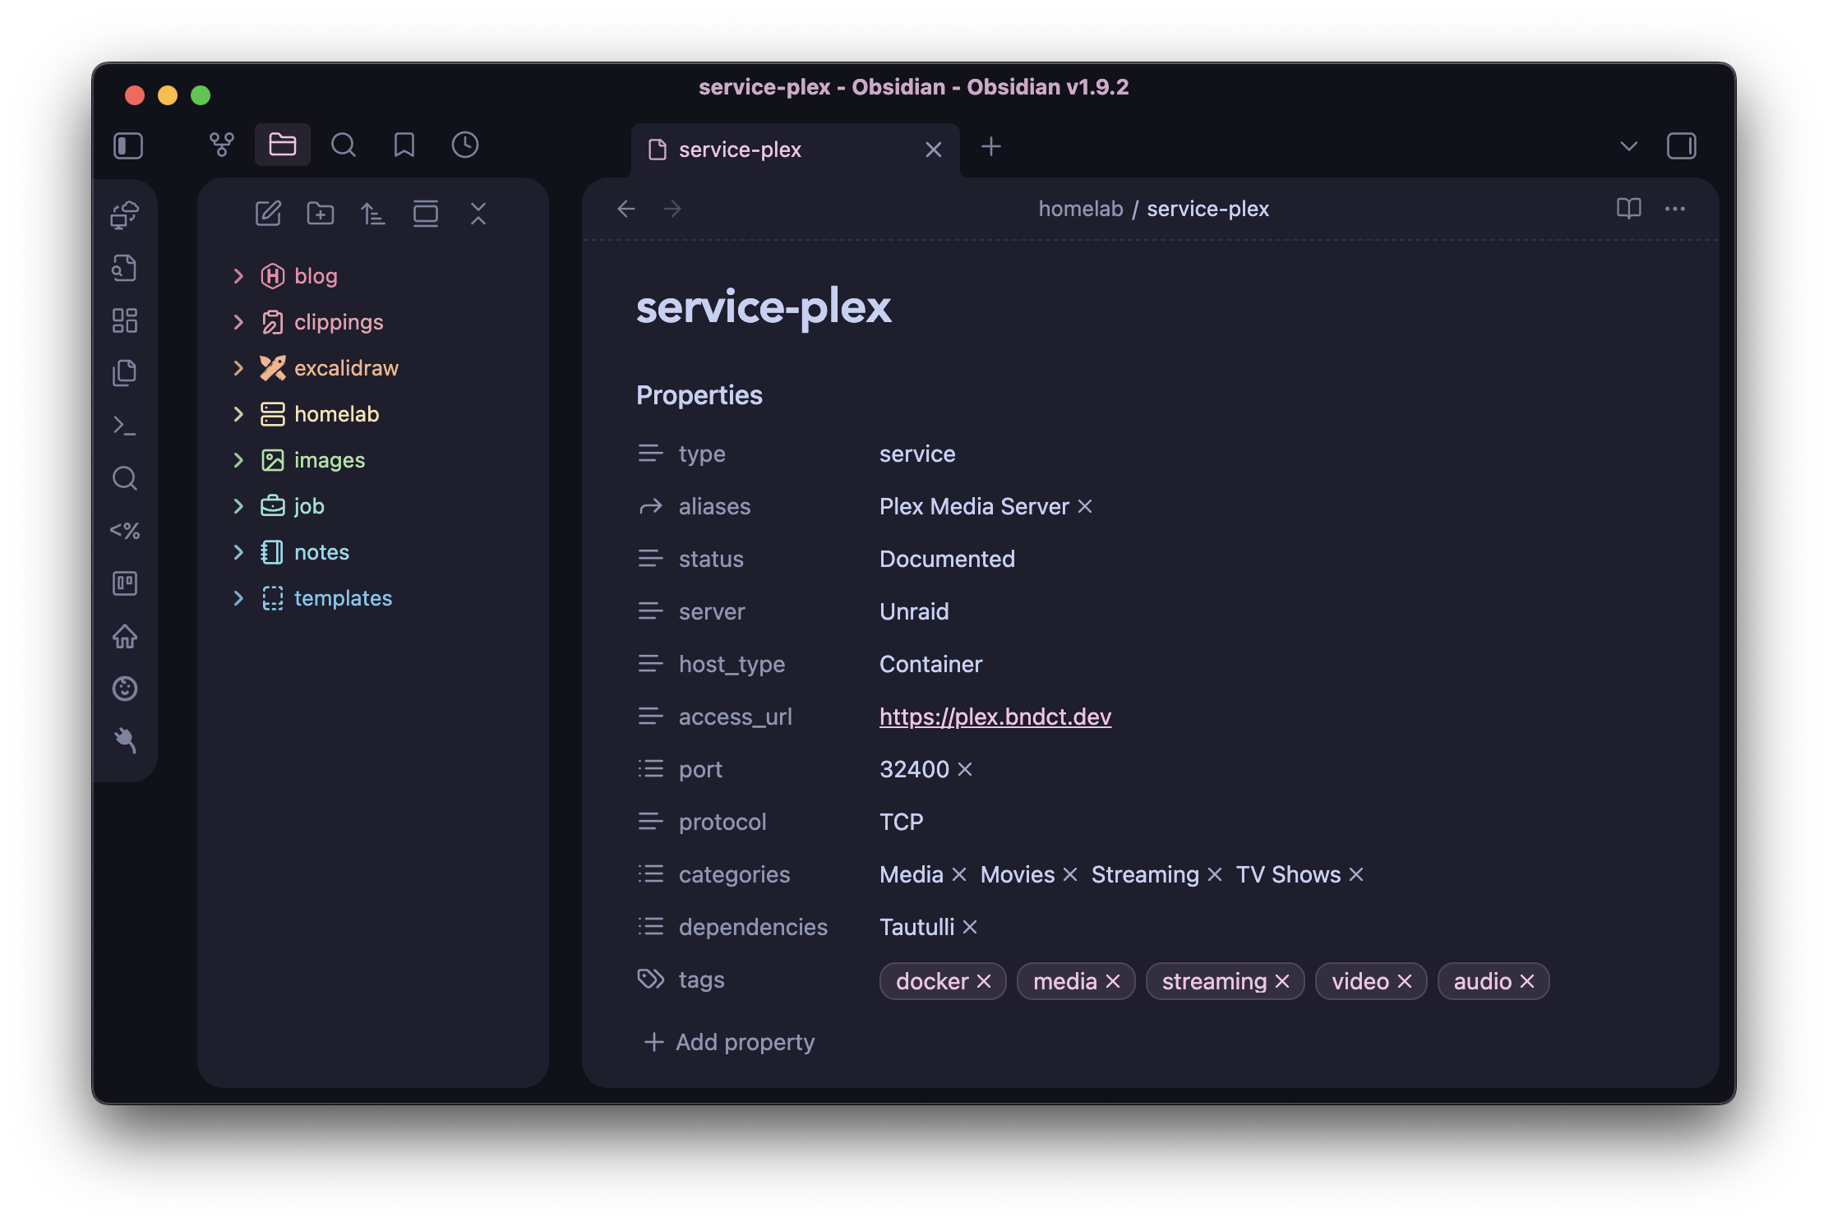Expand the job folder chevron
The image size is (1828, 1226).
point(238,506)
